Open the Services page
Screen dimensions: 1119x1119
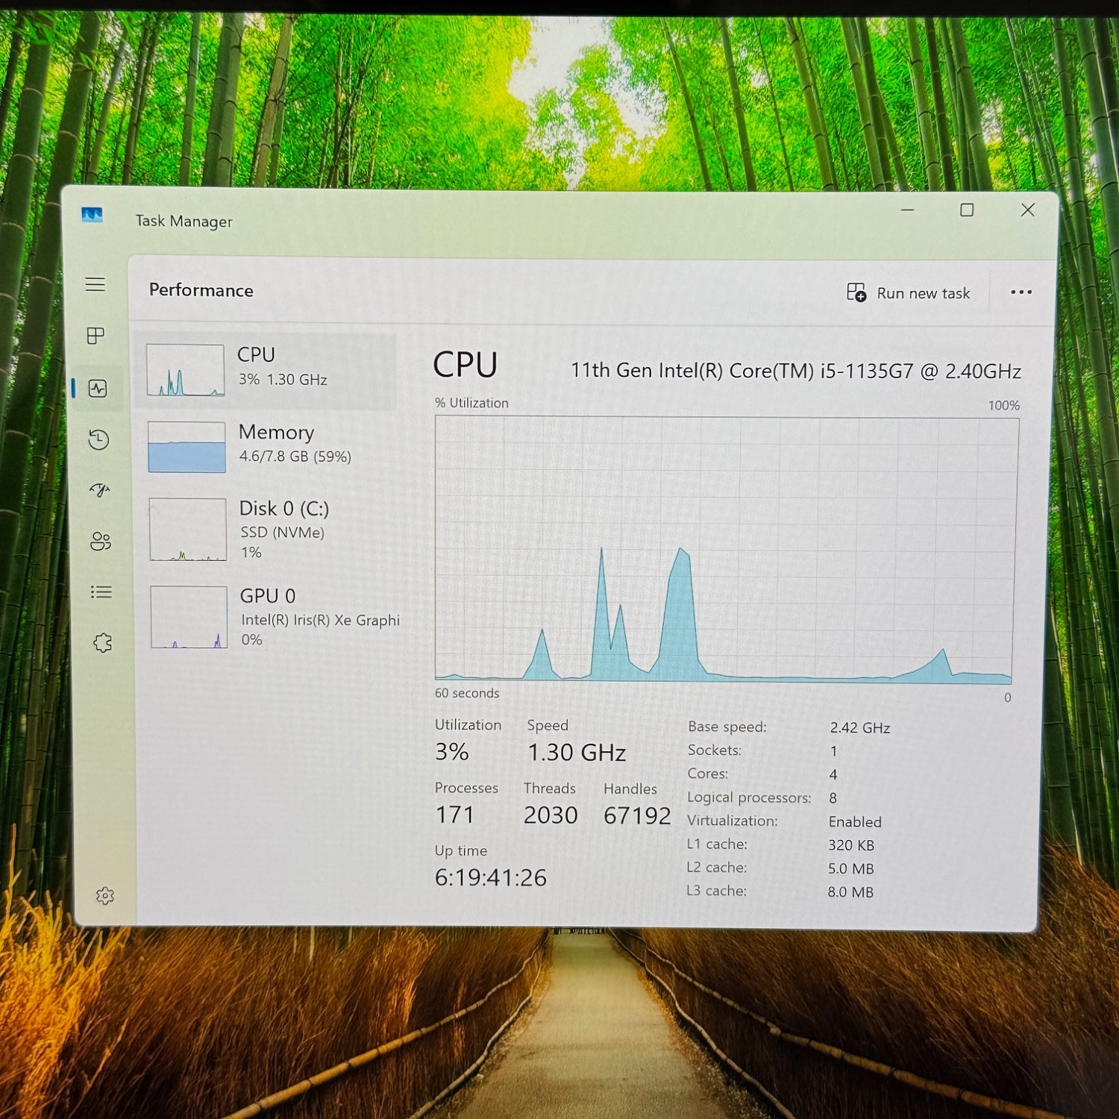(x=102, y=642)
